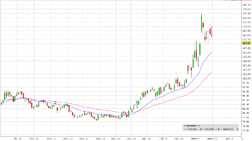Screen dimensions: 252x141
Task: Open settings icon beside EMA(20) checkbox
Action: (201, 129)
